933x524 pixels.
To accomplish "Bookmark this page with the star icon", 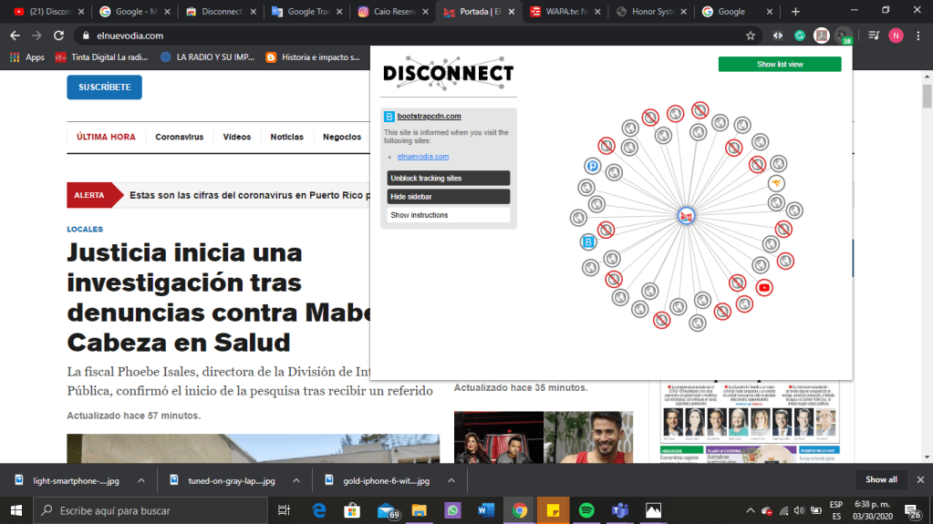I will [x=751, y=36].
